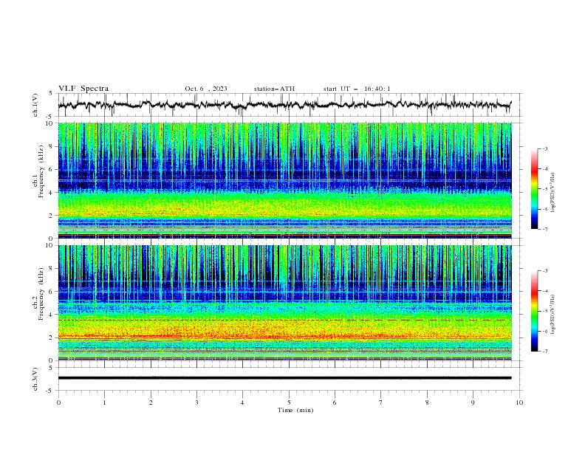Click time axis tick label "9"
This screenshot has height=452, width=585.
[x=473, y=403]
